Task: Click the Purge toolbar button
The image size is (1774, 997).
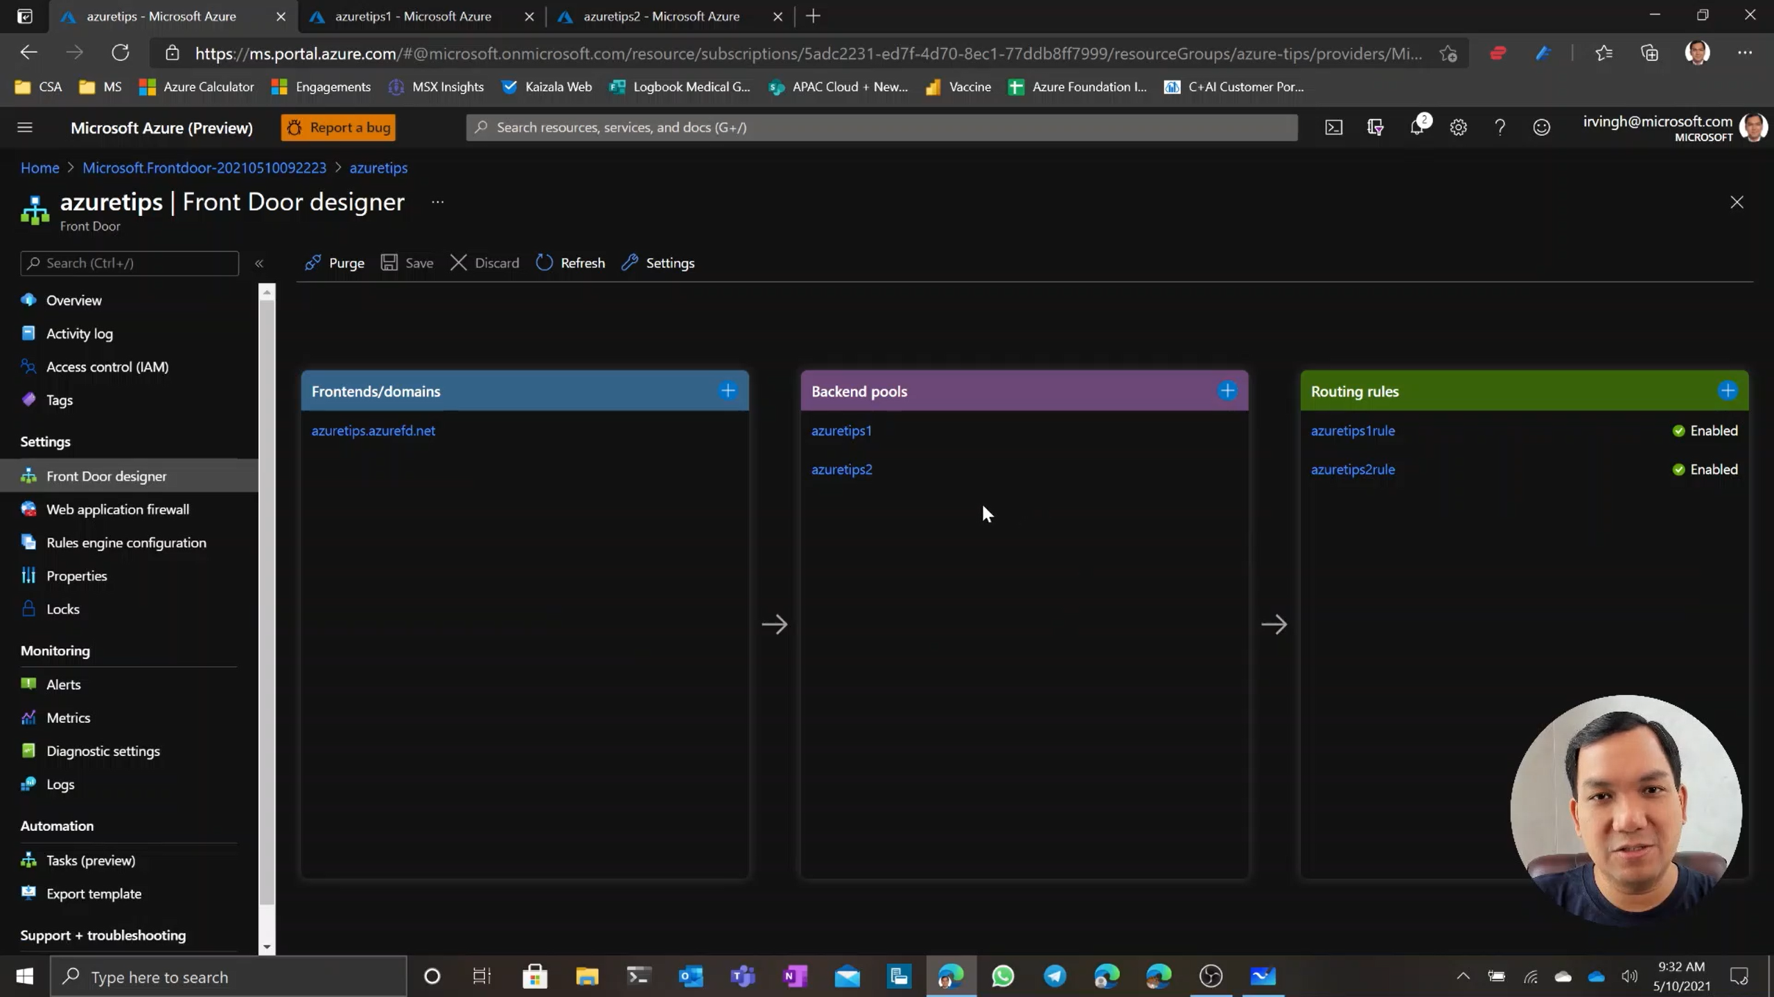Action: [x=335, y=263]
